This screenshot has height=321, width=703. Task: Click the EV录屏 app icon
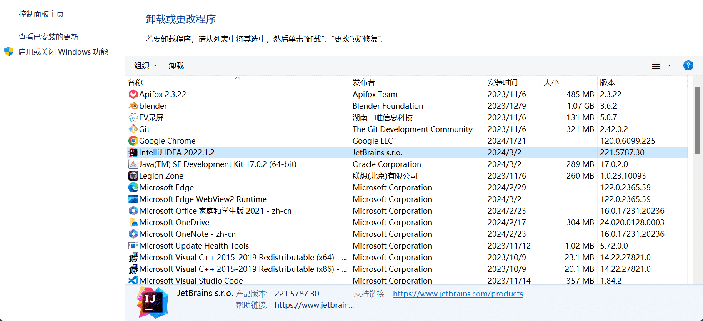point(133,117)
